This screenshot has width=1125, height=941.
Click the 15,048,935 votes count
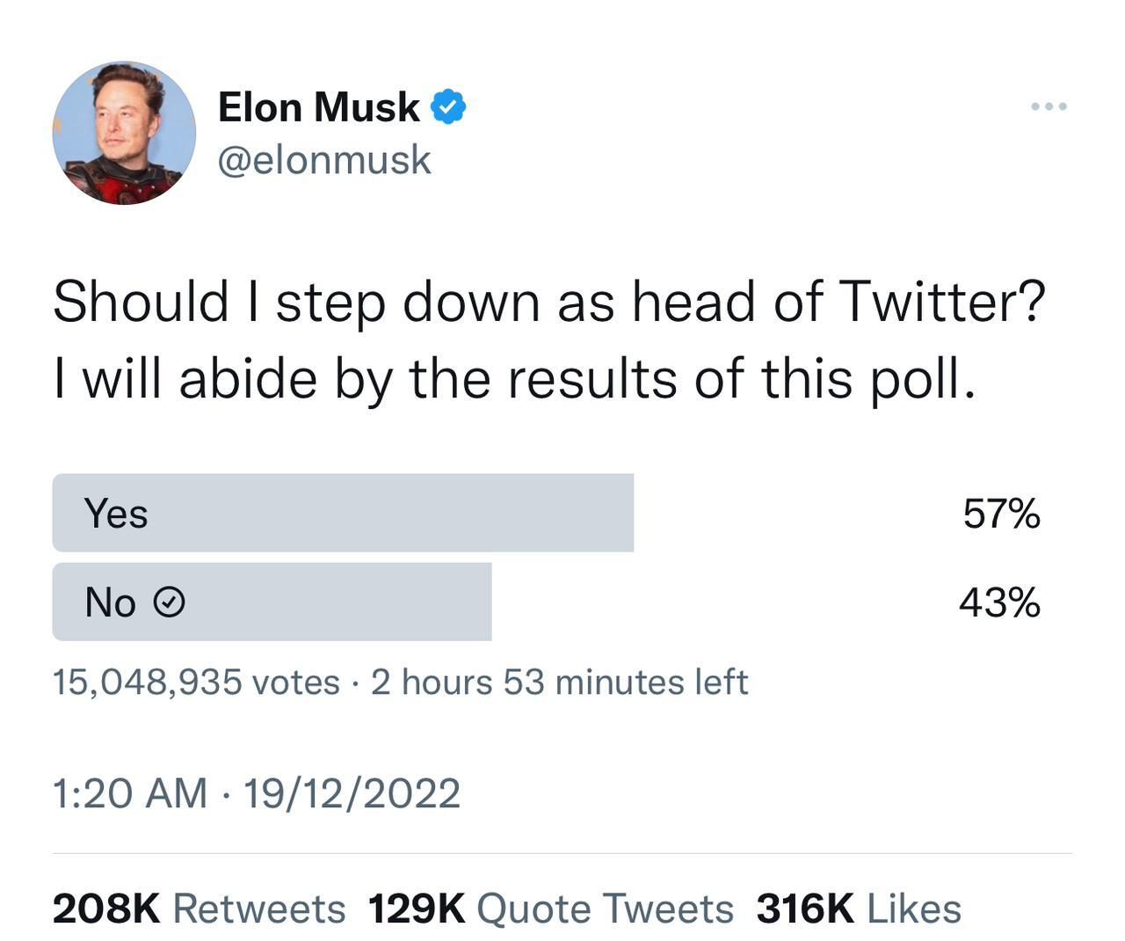(196, 682)
